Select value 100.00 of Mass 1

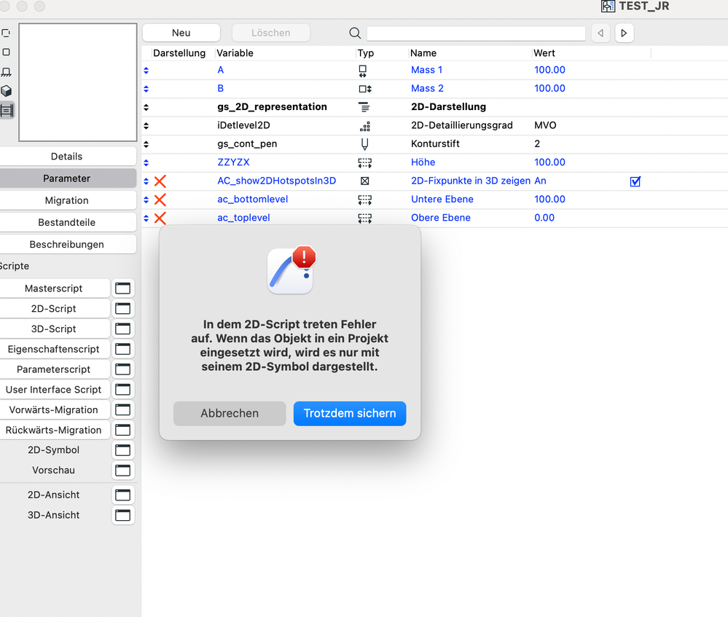549,70
